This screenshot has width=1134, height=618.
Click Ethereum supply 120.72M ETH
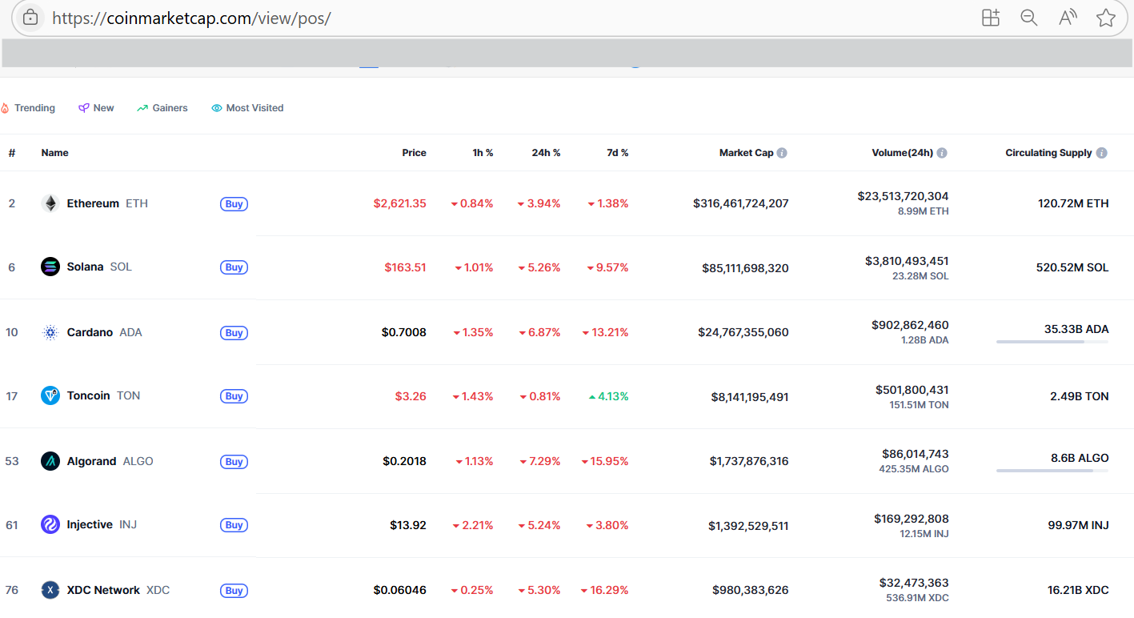click(x=1073, y=203)
